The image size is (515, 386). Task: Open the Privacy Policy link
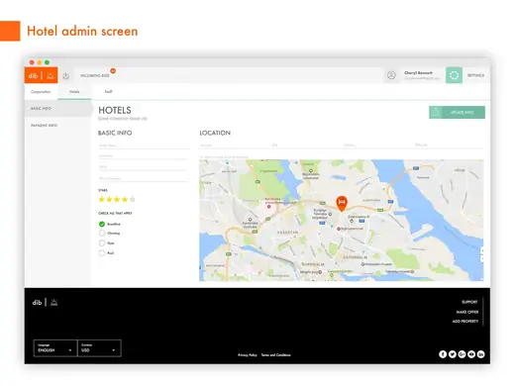248,355
